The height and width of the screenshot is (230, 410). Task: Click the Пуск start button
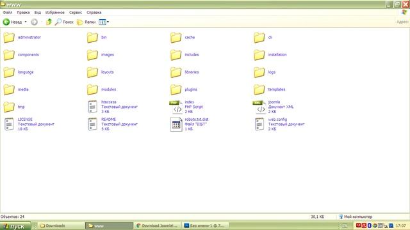pos(15,226)
